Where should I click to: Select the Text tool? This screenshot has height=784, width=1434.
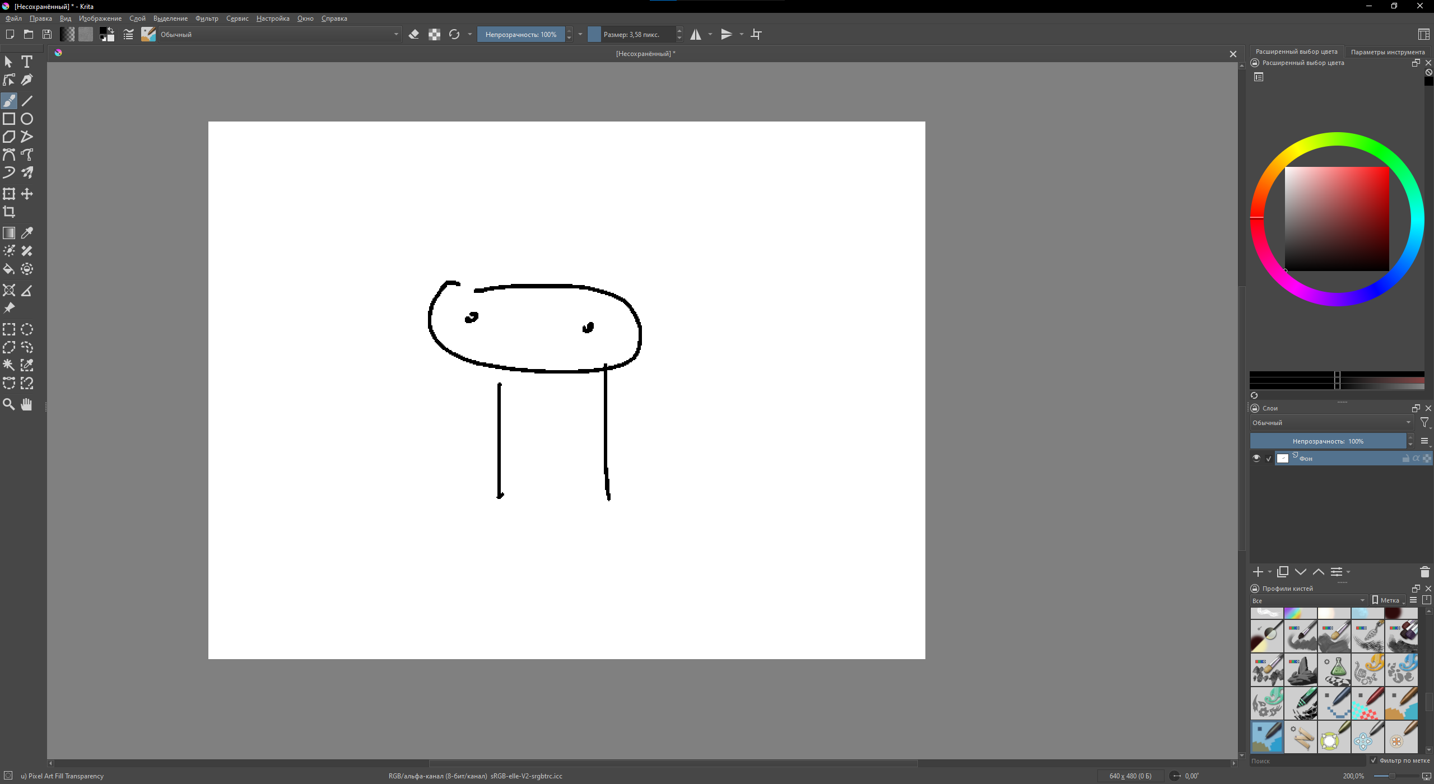pyautogui.click(x=27, y=62)
